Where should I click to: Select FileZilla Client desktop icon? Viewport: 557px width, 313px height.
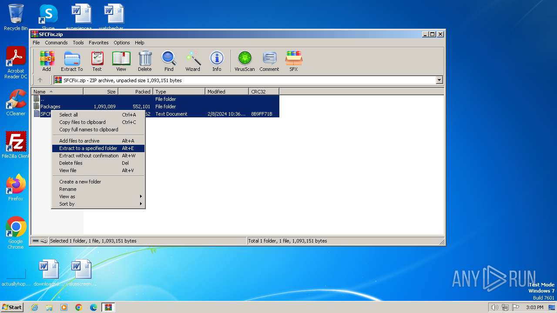point(16,145)
